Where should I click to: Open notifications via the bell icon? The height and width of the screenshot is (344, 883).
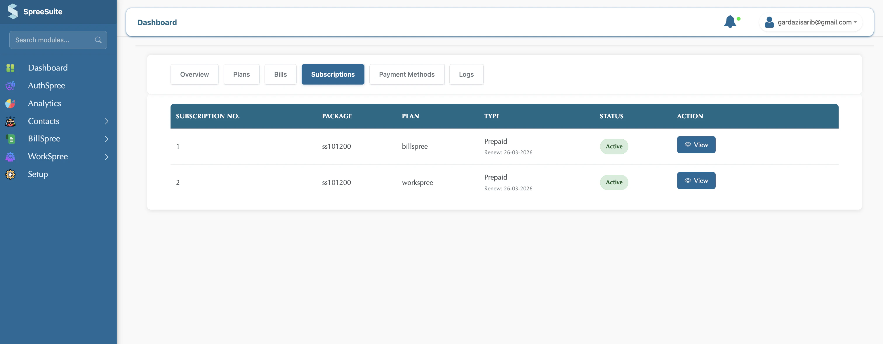(730, 22)
